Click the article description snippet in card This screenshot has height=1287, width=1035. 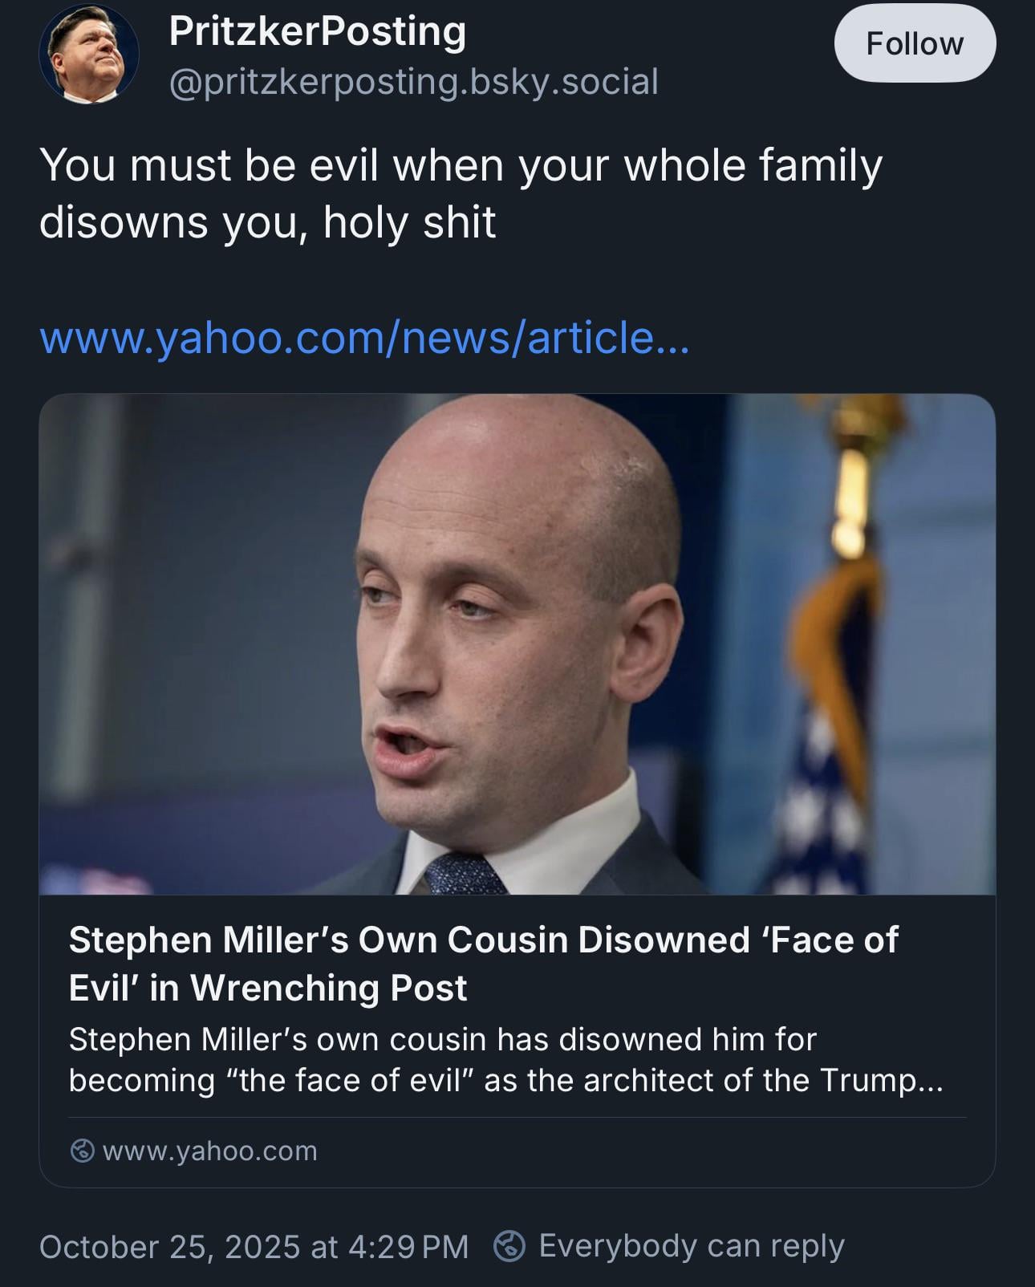point(505,1059)
